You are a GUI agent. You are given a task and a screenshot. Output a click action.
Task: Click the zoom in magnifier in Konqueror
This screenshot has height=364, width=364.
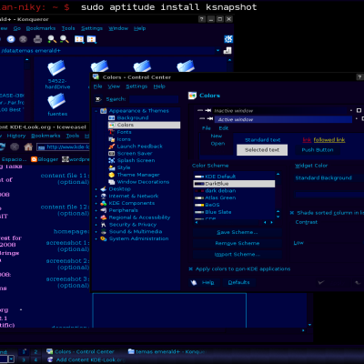tap(52, 39)
